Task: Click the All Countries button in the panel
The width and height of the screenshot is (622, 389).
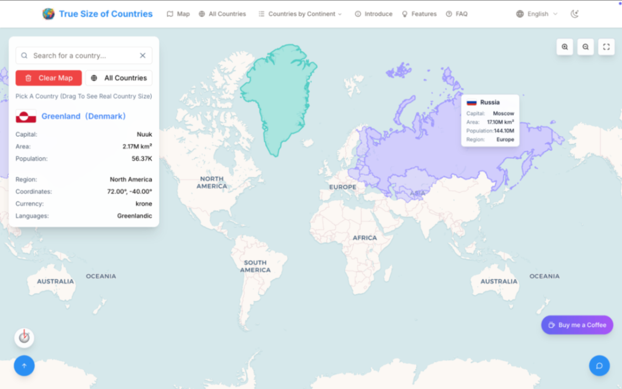Action: point(119,78)
